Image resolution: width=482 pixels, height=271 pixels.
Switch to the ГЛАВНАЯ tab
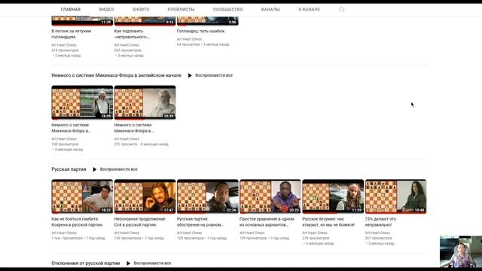pyautogui.click(x=70, y=10)
